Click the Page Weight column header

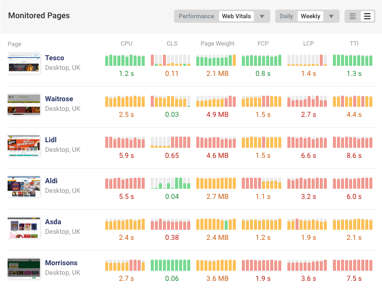tap(218, 44)
